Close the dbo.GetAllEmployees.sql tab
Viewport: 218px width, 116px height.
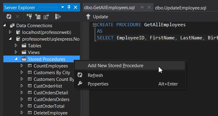coord(149,7)
